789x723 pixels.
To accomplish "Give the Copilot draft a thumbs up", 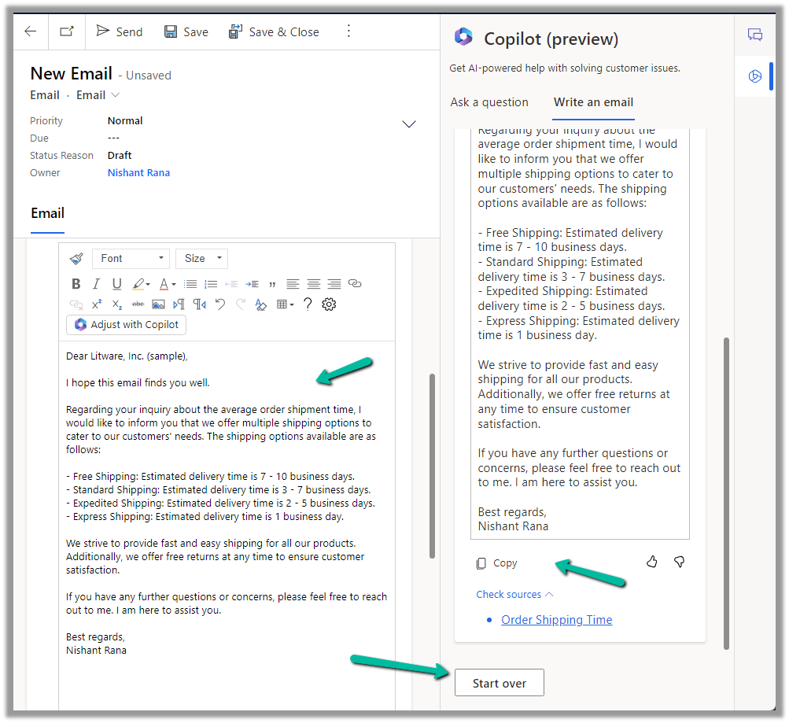I will [651, 562].
